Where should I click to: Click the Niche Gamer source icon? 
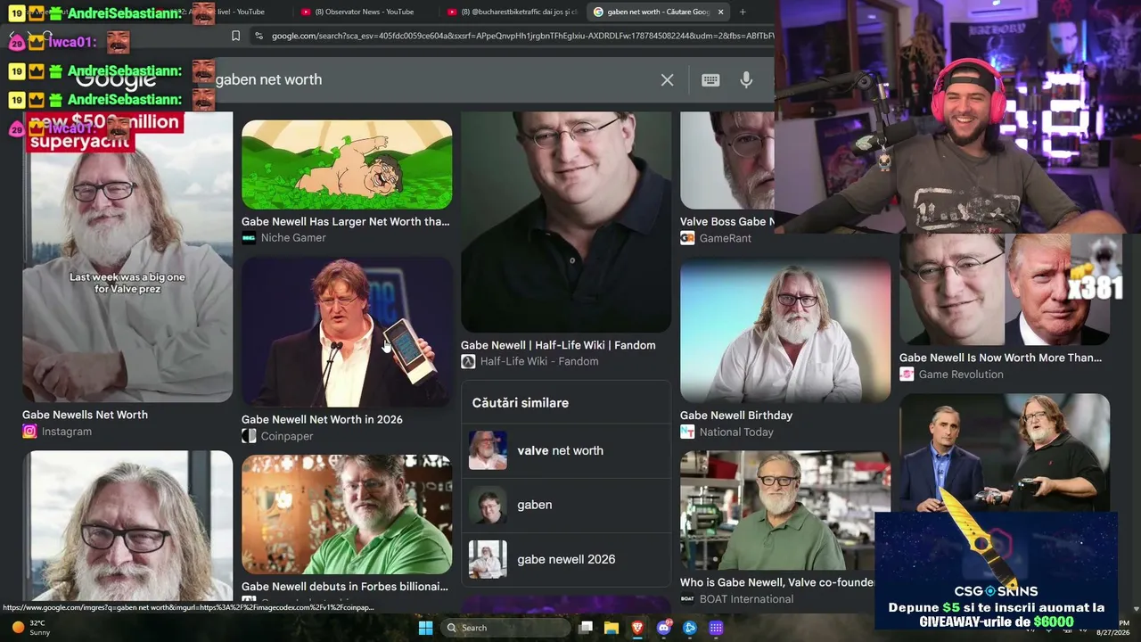(x=249, y=238)
